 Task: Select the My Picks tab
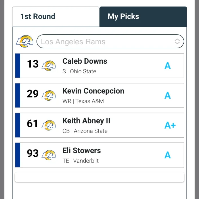[143, 16]
